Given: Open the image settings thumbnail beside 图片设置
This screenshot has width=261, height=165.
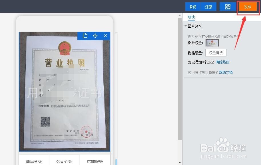Looking at the screenshot, I should pos(212,42).
